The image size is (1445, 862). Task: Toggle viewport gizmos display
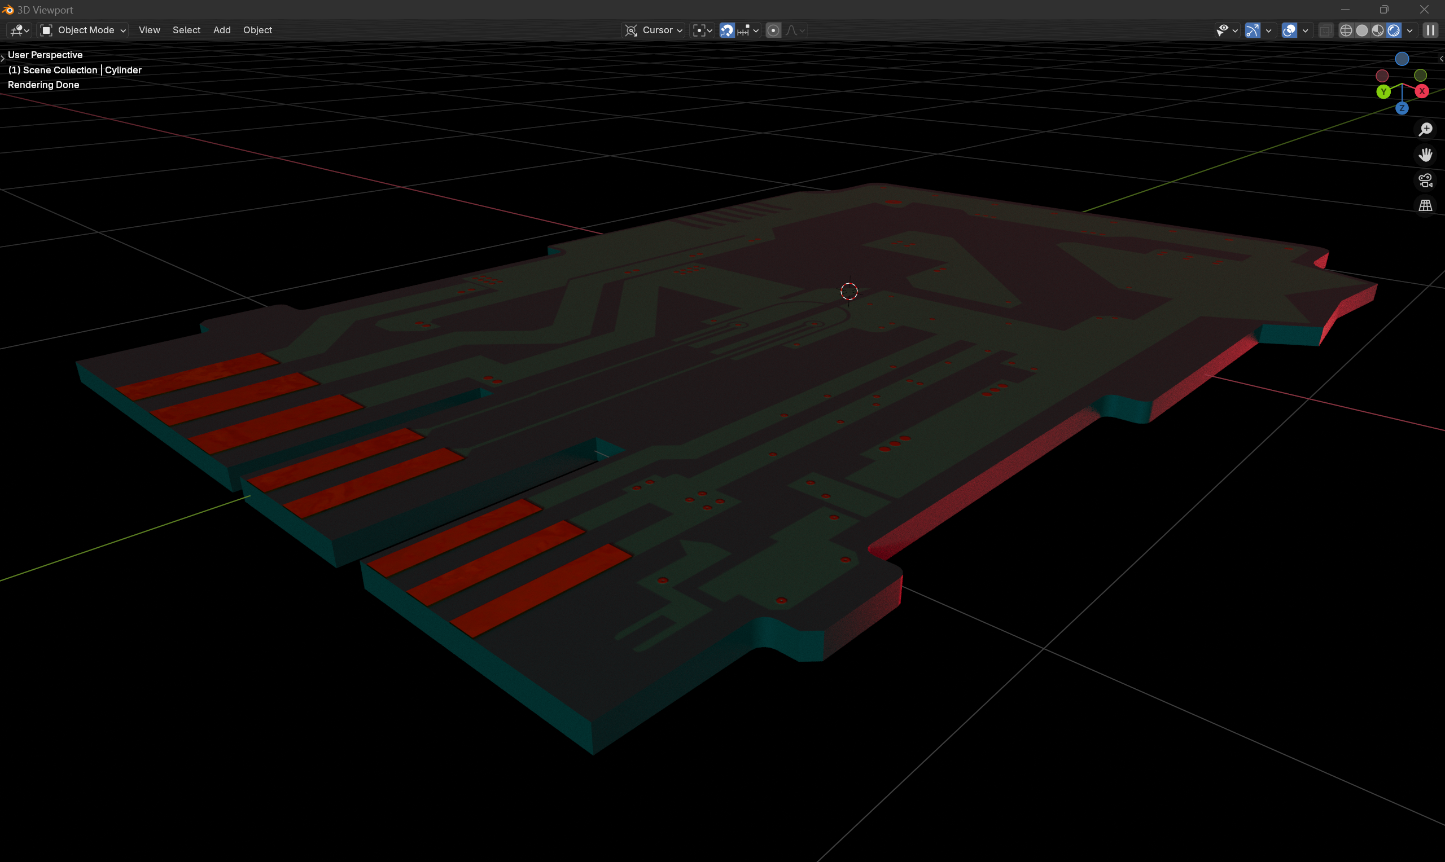tap(1253, 30)
